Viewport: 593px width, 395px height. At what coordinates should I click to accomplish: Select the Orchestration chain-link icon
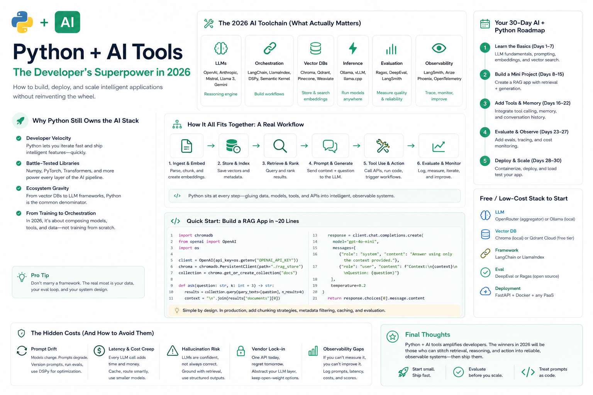tap(269, 49)
